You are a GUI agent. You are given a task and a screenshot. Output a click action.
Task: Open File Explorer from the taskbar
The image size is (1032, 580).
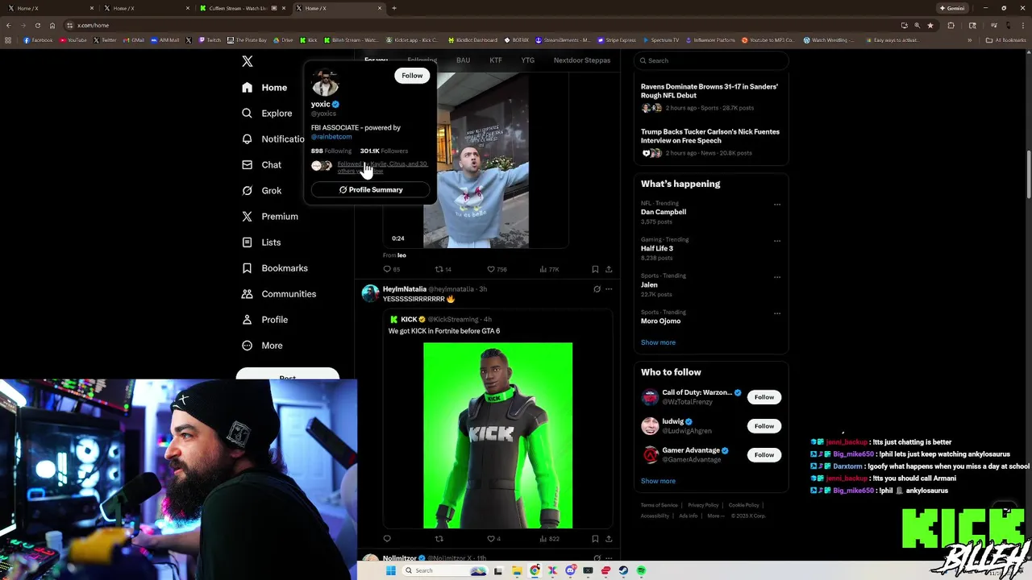[517, 570]
